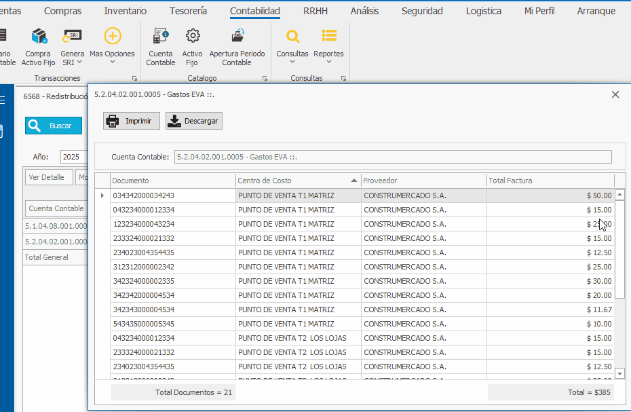Open Cuenta Contable catalog icon
Screen dimensions: 631x412
[161, 36]
